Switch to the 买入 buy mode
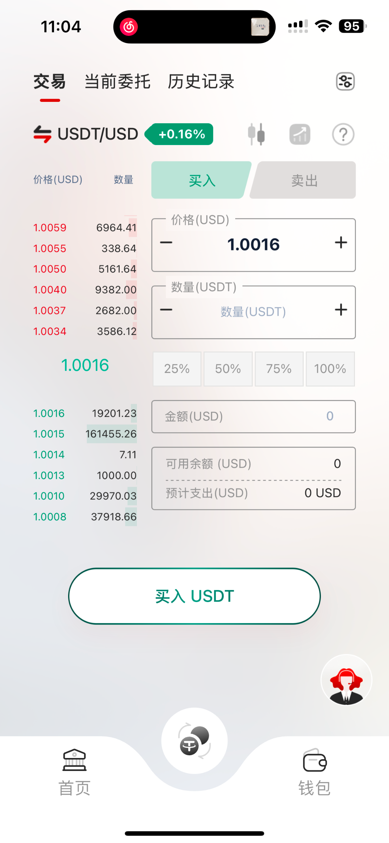 pos(201,180)
